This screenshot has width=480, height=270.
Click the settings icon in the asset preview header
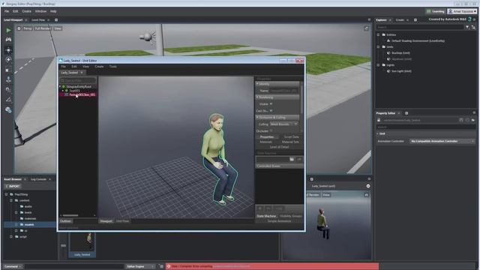(368, 186)
